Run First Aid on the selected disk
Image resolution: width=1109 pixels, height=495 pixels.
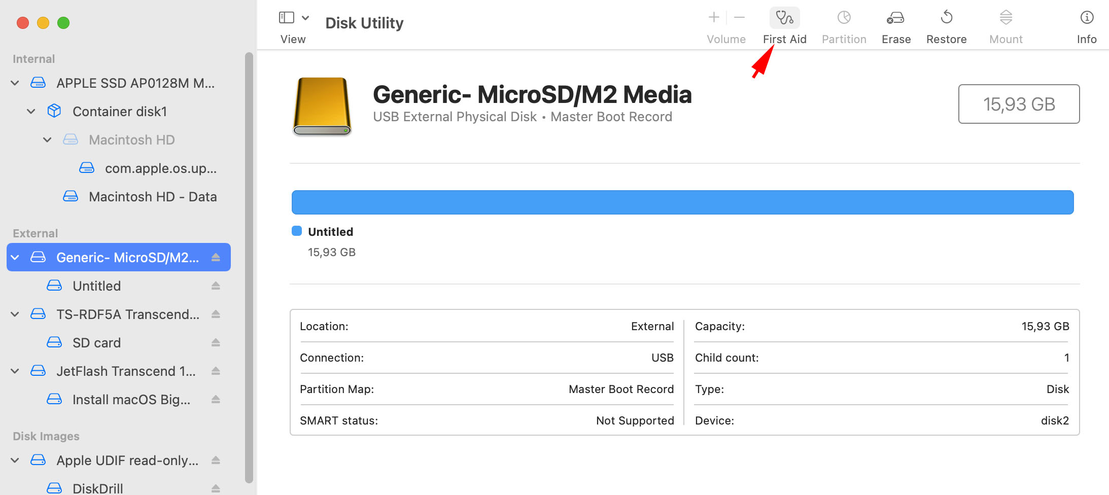click(784, 18)
